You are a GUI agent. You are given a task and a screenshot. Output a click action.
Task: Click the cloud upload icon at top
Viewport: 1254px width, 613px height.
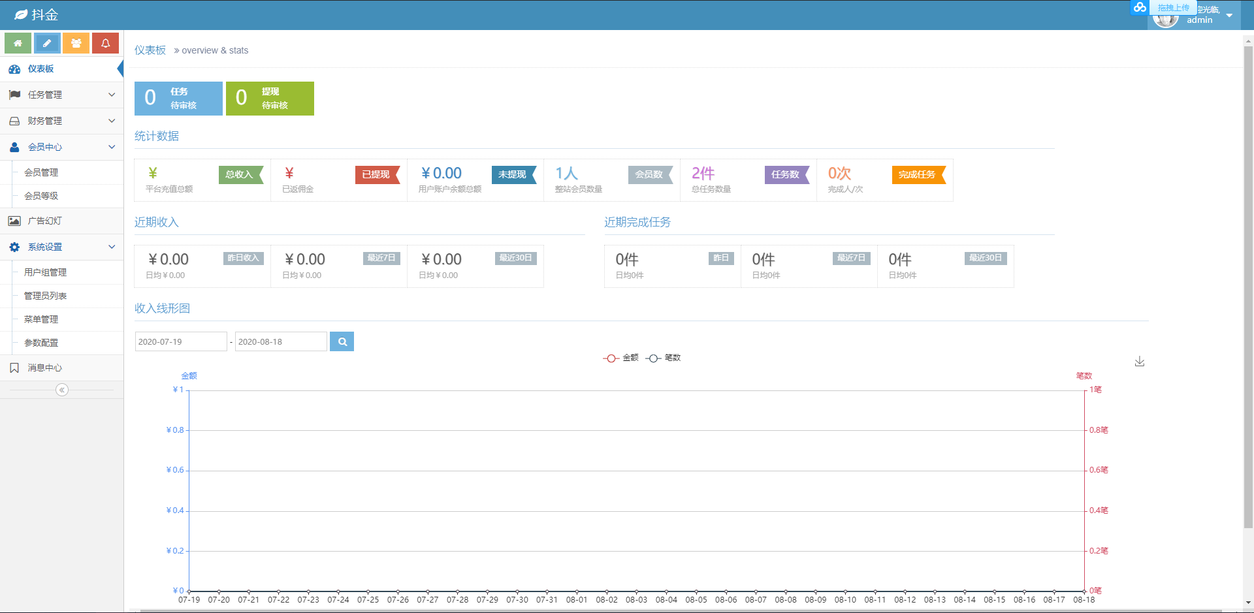[1140, 7]
